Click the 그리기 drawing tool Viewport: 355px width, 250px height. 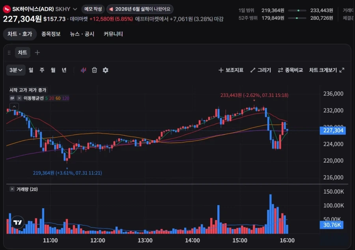coord(261,70)
